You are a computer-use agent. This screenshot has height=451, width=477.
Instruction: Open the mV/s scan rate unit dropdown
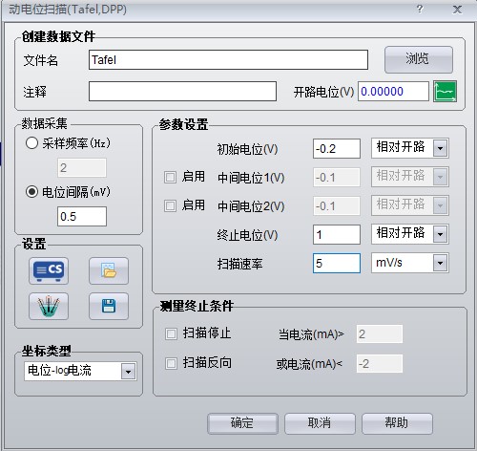coord(441,263)
